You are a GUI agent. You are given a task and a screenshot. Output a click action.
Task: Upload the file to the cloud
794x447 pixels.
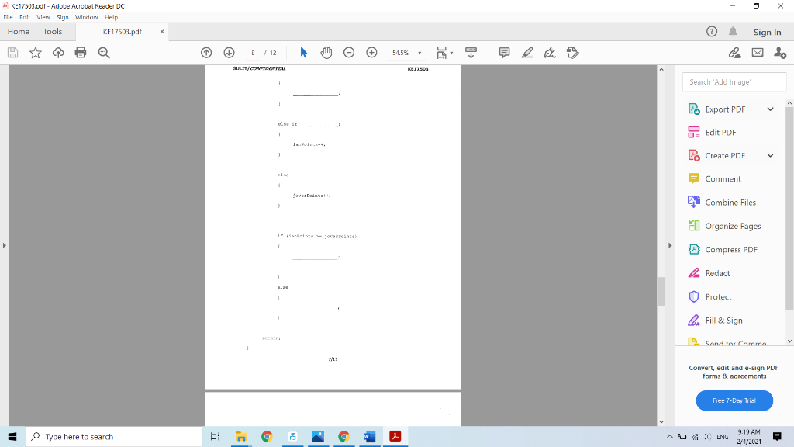58,53
